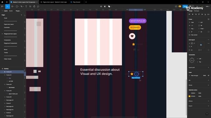Toggle independent padding icon
Screen dimensions: 211x118
[208, 50]
